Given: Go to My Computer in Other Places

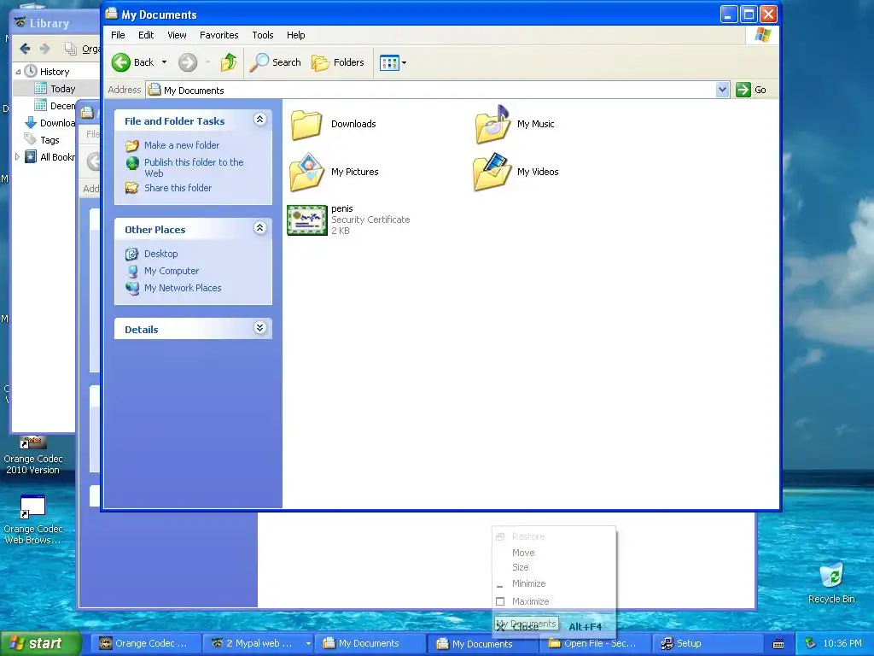Looking at the screenshot, I should coord(171,271).
